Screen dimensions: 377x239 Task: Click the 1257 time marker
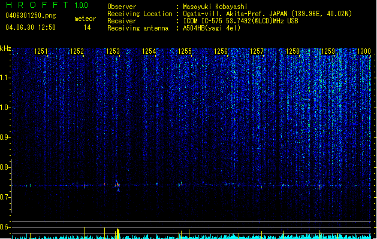[x=257, y=51]
